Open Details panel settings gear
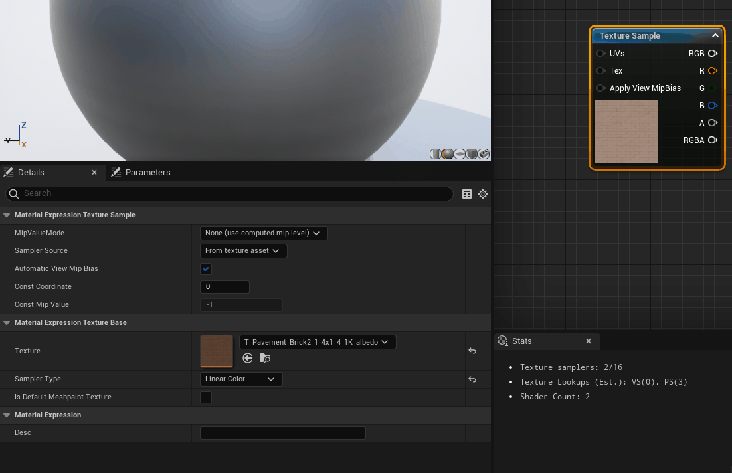The width and height of the screenshot is (732, 473). click(483, 194)
